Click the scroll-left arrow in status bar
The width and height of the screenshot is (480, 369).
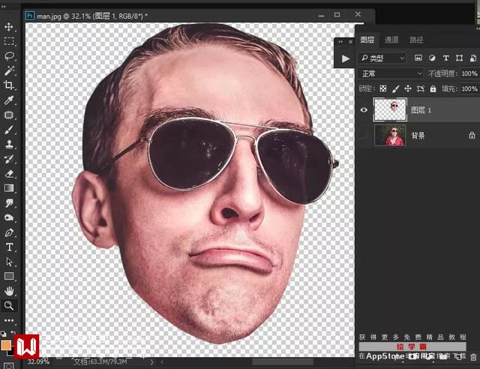pos(162,362)
